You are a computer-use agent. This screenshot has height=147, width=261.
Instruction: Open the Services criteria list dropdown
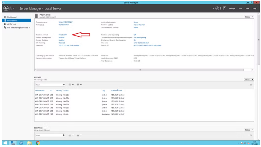[71, 135]
